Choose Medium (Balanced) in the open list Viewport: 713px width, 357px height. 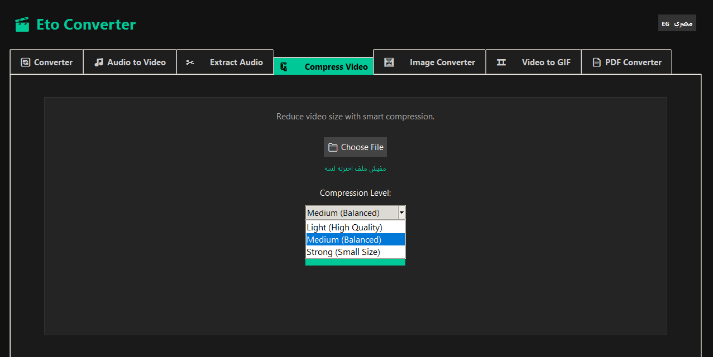tap(355, 239)
